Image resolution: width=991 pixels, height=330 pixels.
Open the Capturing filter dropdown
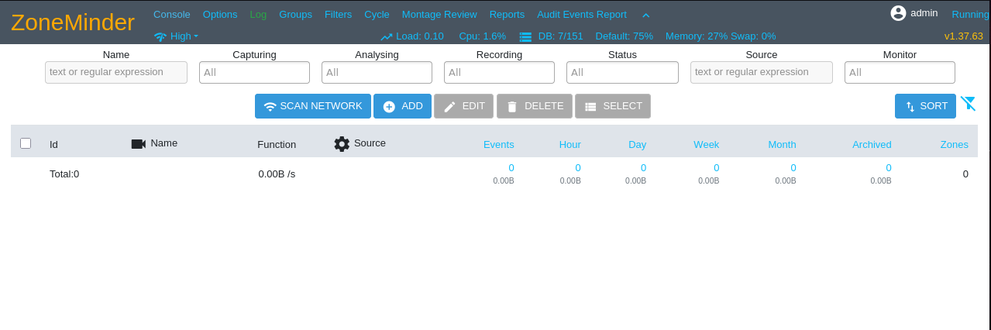coord(254,72)
